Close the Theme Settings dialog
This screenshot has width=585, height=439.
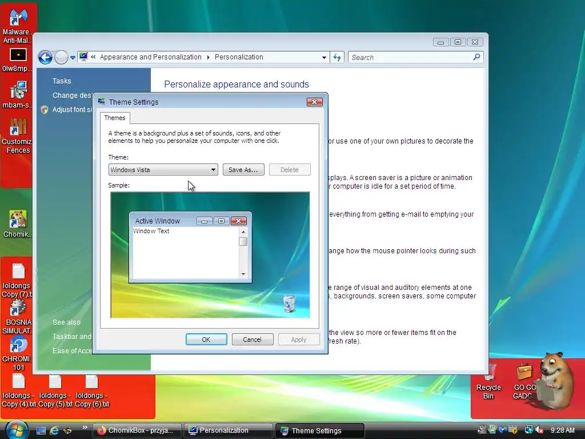click(x=315, y=102)
